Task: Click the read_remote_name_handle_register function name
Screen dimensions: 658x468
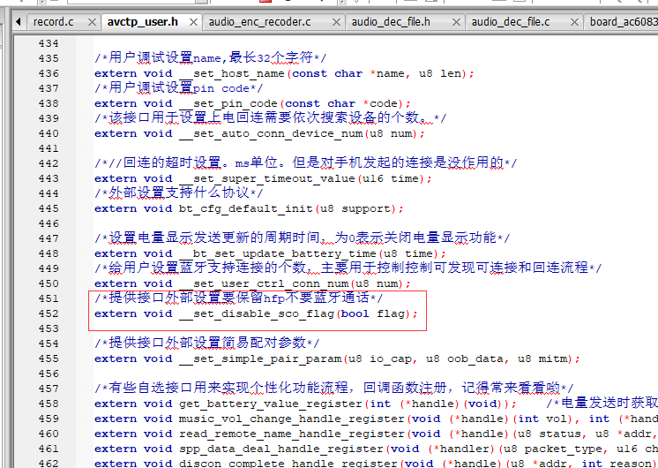Action: [292, 434]
